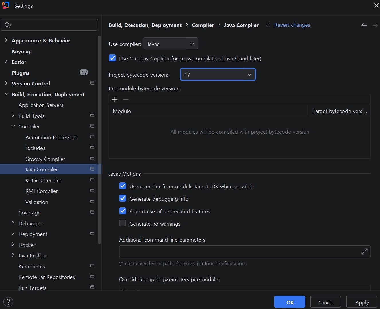380x309 pixels.
Task: Click the project-level icon beside RMI Compiler
Action: [x=92, y=191]
